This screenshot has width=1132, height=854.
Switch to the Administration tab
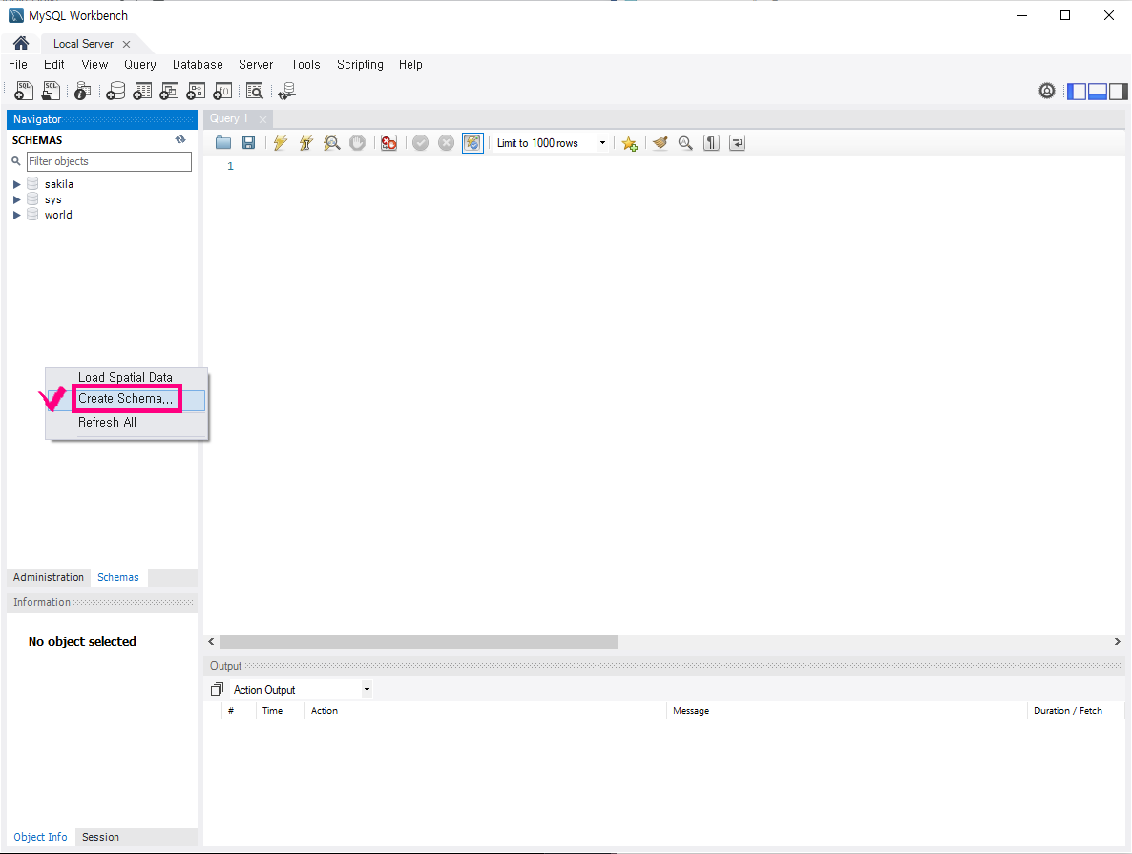[49, 576]
